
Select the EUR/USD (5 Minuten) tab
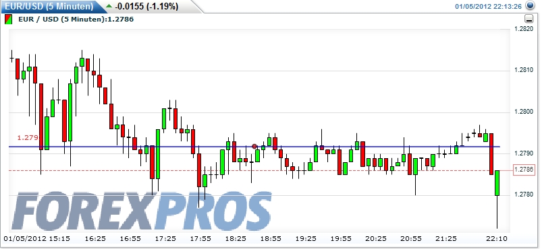pos(49,6)
